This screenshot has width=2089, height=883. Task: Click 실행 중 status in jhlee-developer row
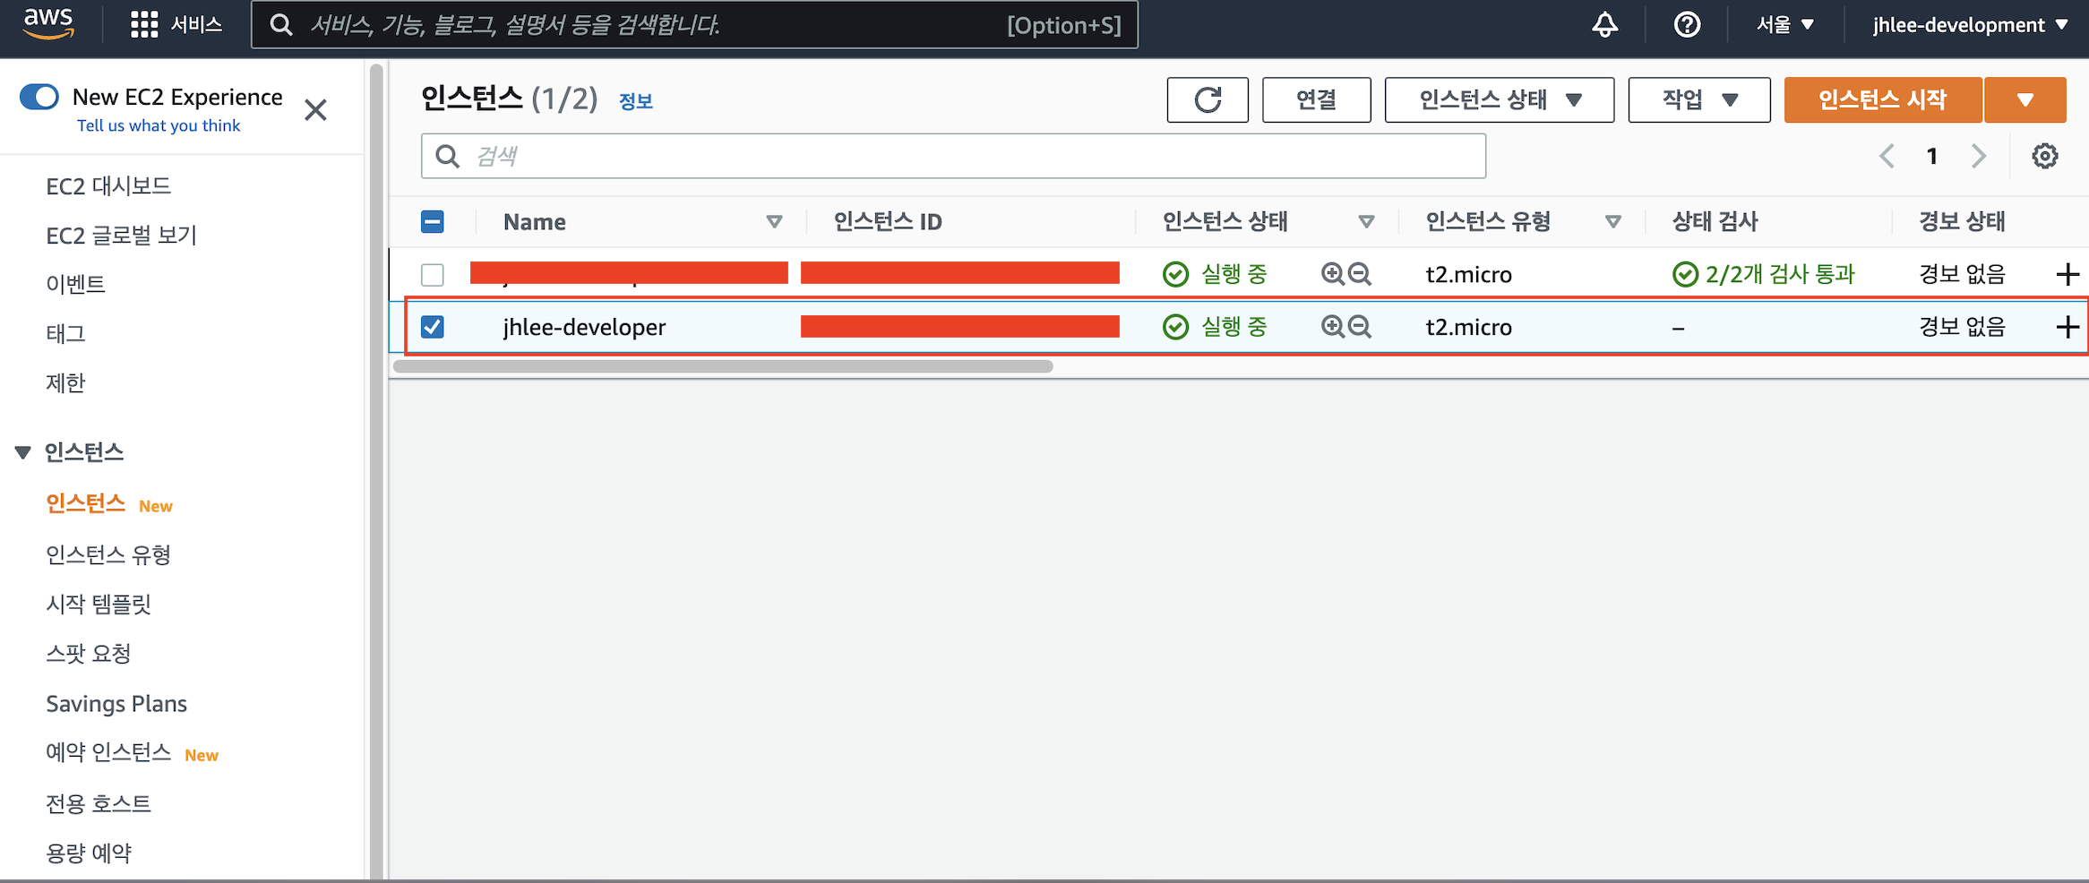pos(1234,327)
